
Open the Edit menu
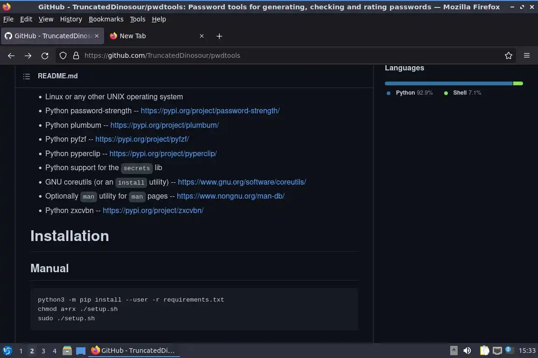[26, 19]
